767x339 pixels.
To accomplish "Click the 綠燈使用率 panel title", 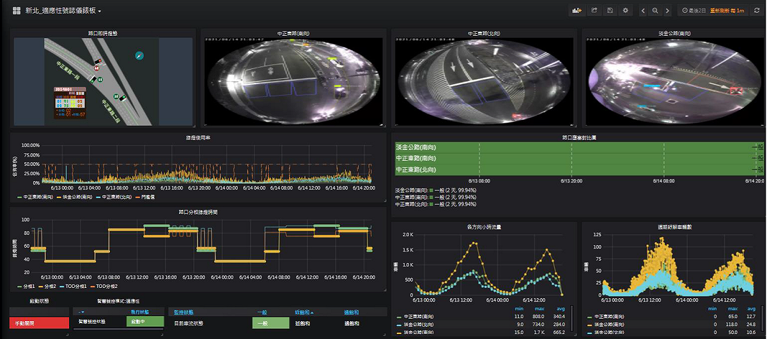I will pos(198,137).
